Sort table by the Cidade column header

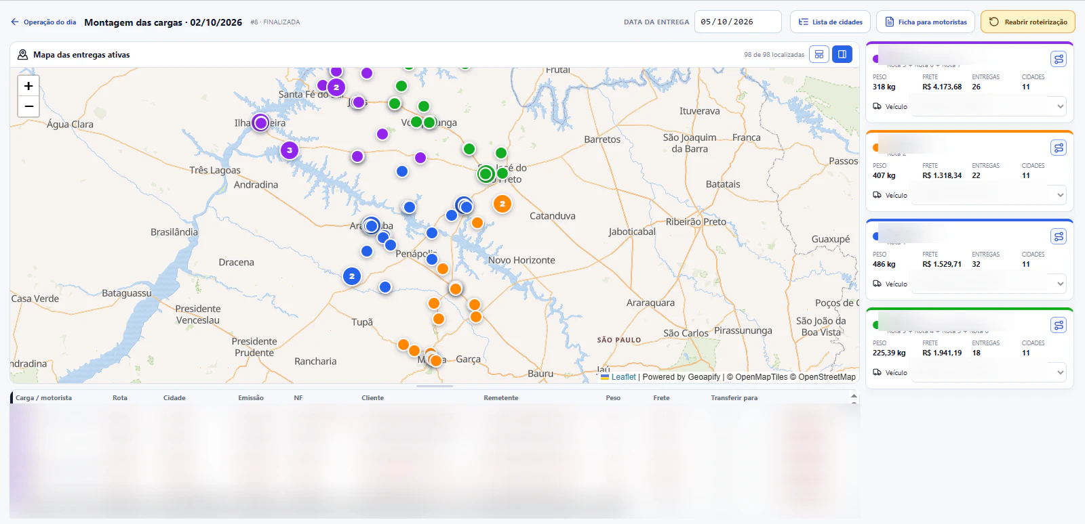(174, 398)
